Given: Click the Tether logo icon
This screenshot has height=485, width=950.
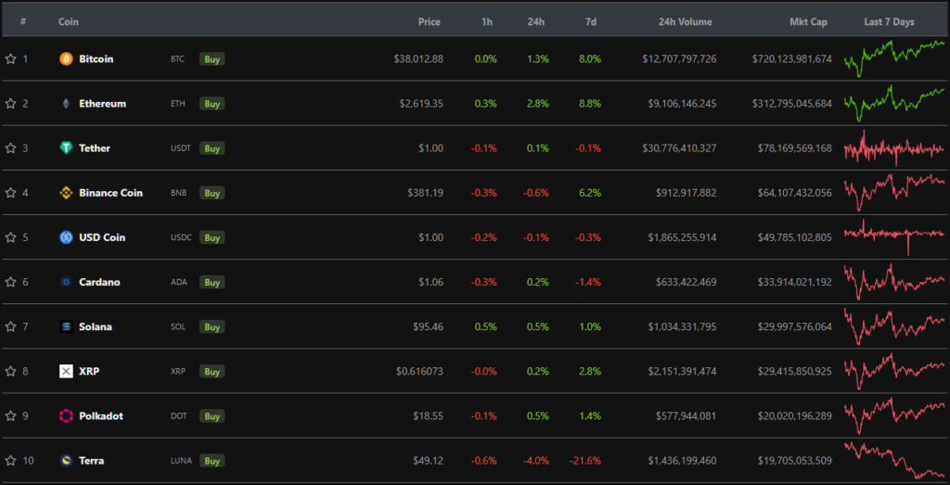Looking at the screenshot, I should pyautogui.click(x=66, y=148).
